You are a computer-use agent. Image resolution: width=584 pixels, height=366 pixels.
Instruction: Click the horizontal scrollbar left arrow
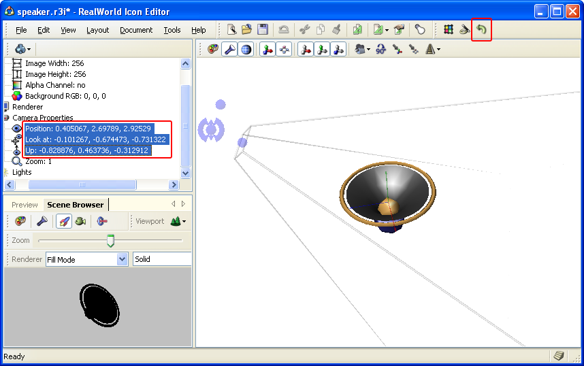pos(10,184)
